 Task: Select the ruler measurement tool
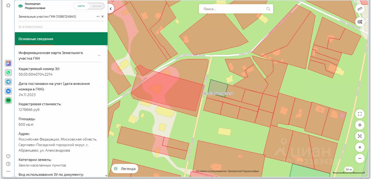[x=360, y=9]
